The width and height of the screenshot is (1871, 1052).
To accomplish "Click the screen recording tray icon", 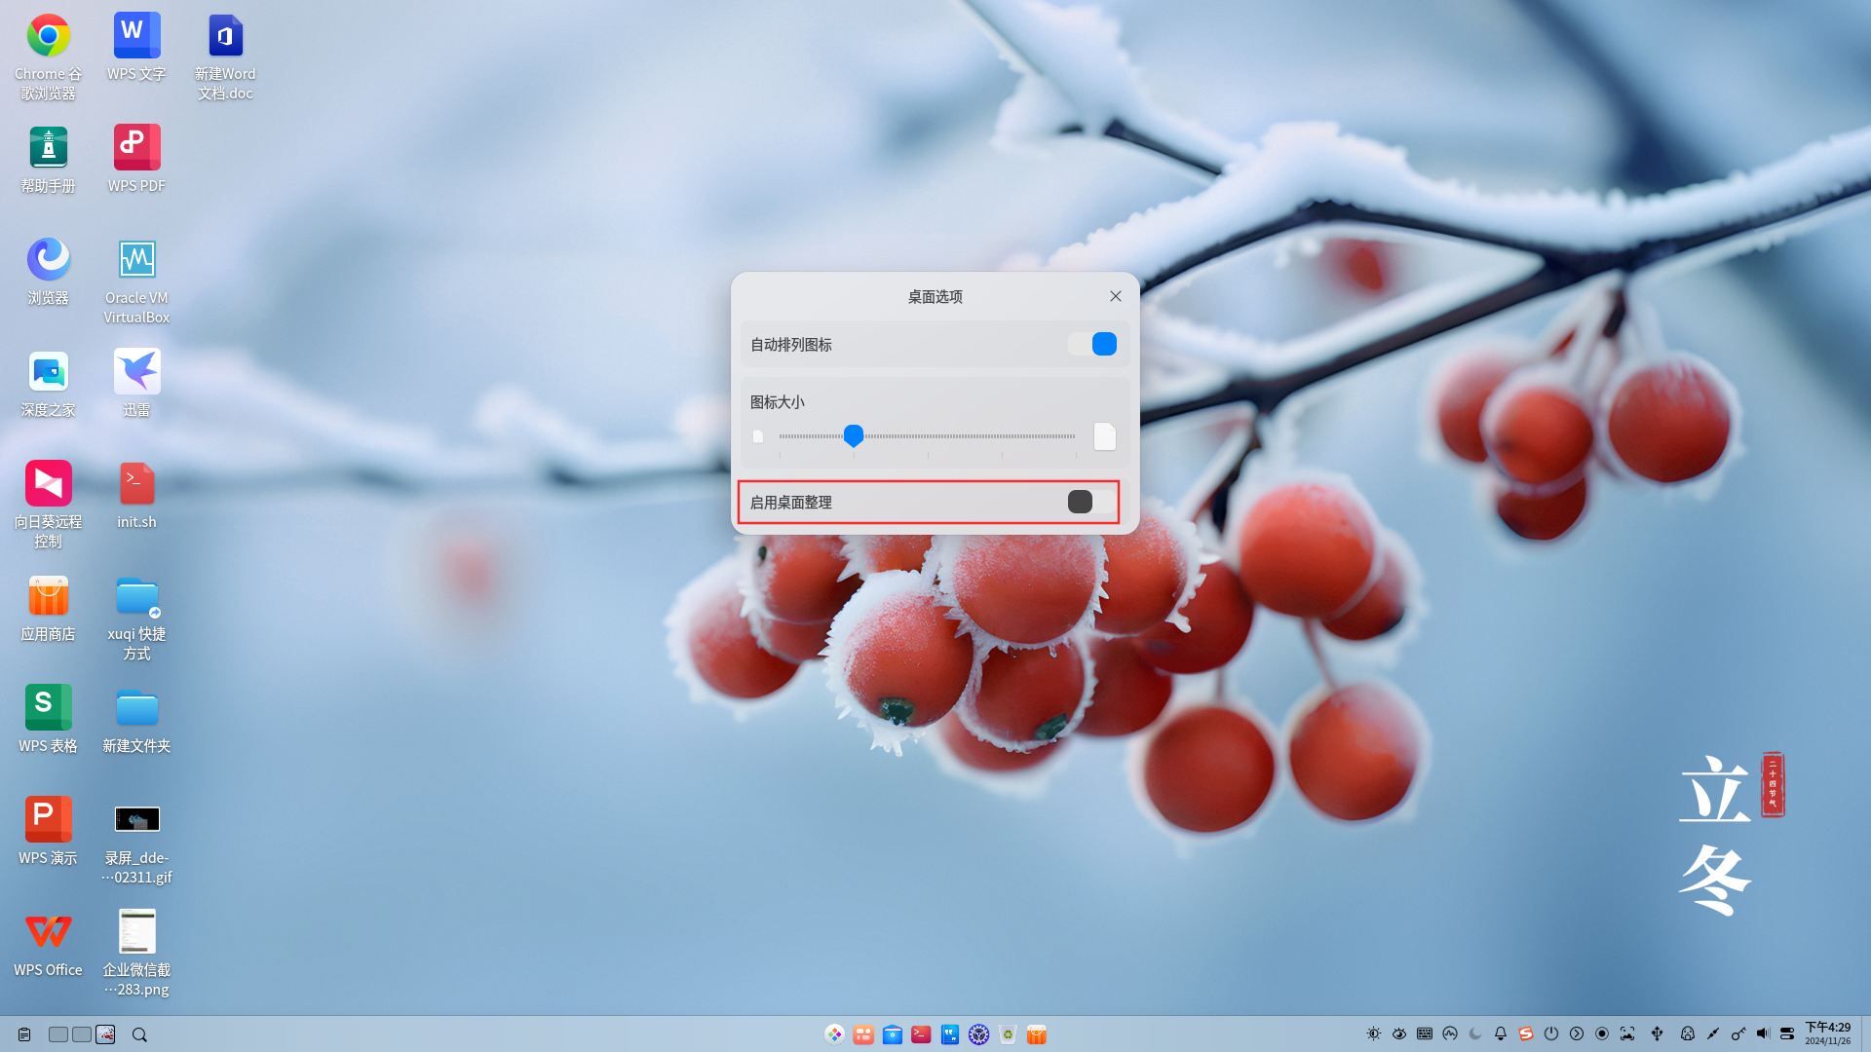I will [1602, 1033].
